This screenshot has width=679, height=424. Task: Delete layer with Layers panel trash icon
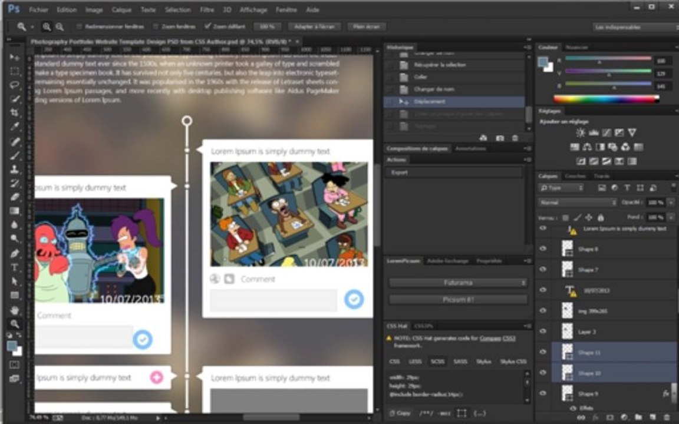coord(667,418)
